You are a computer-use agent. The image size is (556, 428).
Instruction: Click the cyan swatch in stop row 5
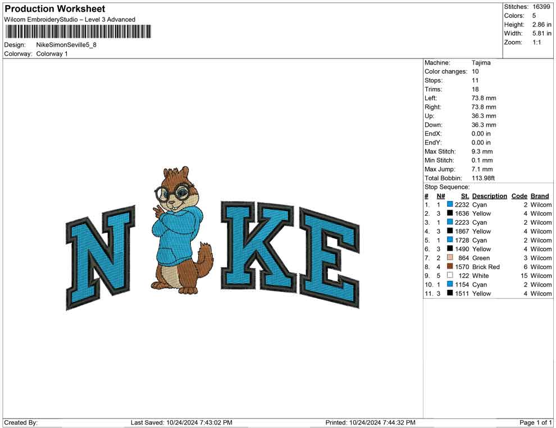(x=450, y=240)
